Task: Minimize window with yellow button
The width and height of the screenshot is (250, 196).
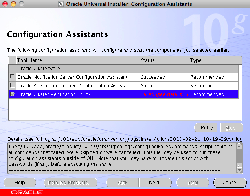Action: pyautogui.click(x=13, y=4)
